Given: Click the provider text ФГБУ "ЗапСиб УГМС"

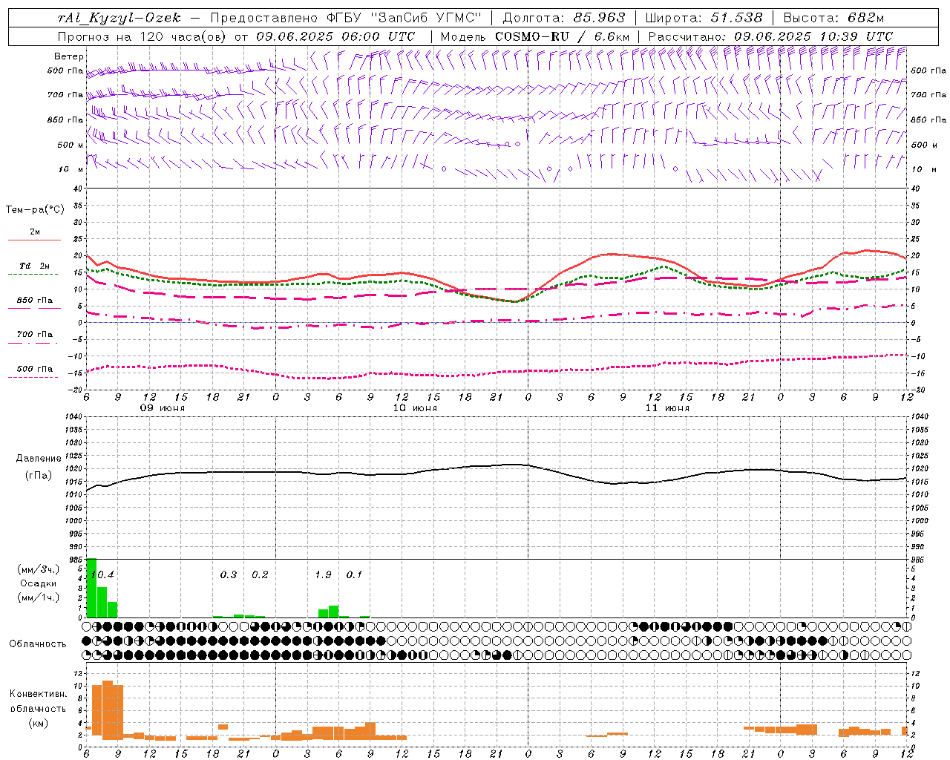Looking at the screenshot, I should (x=403, y=18).
